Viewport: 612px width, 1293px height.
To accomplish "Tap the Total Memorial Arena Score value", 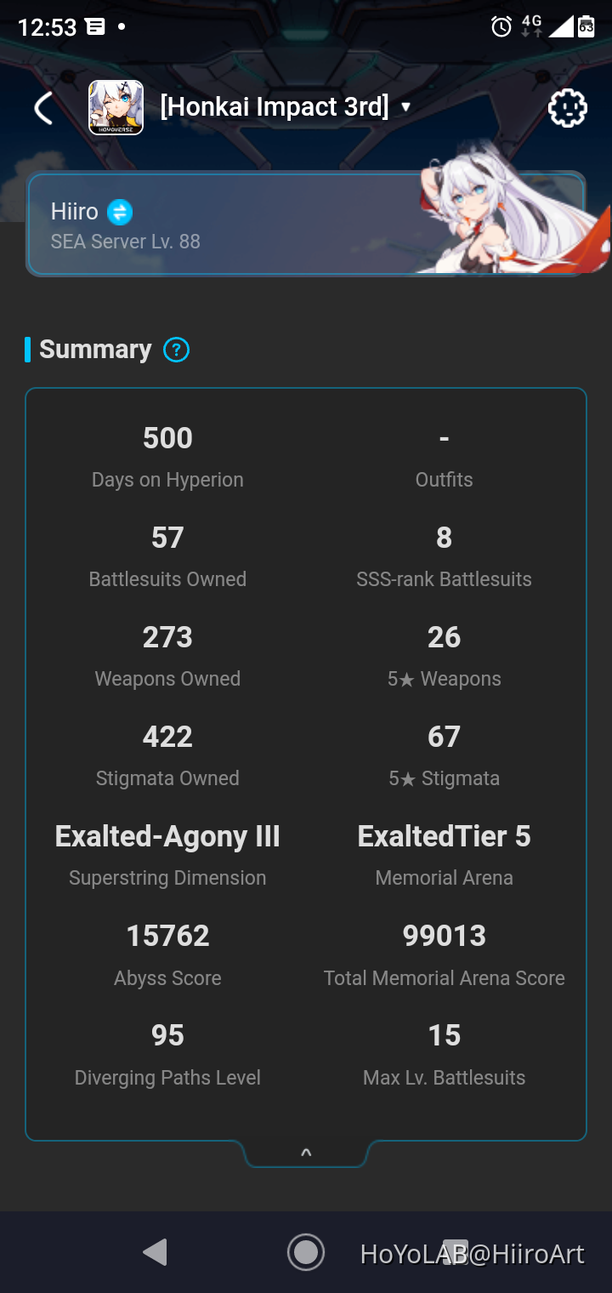I will [444, 935].
